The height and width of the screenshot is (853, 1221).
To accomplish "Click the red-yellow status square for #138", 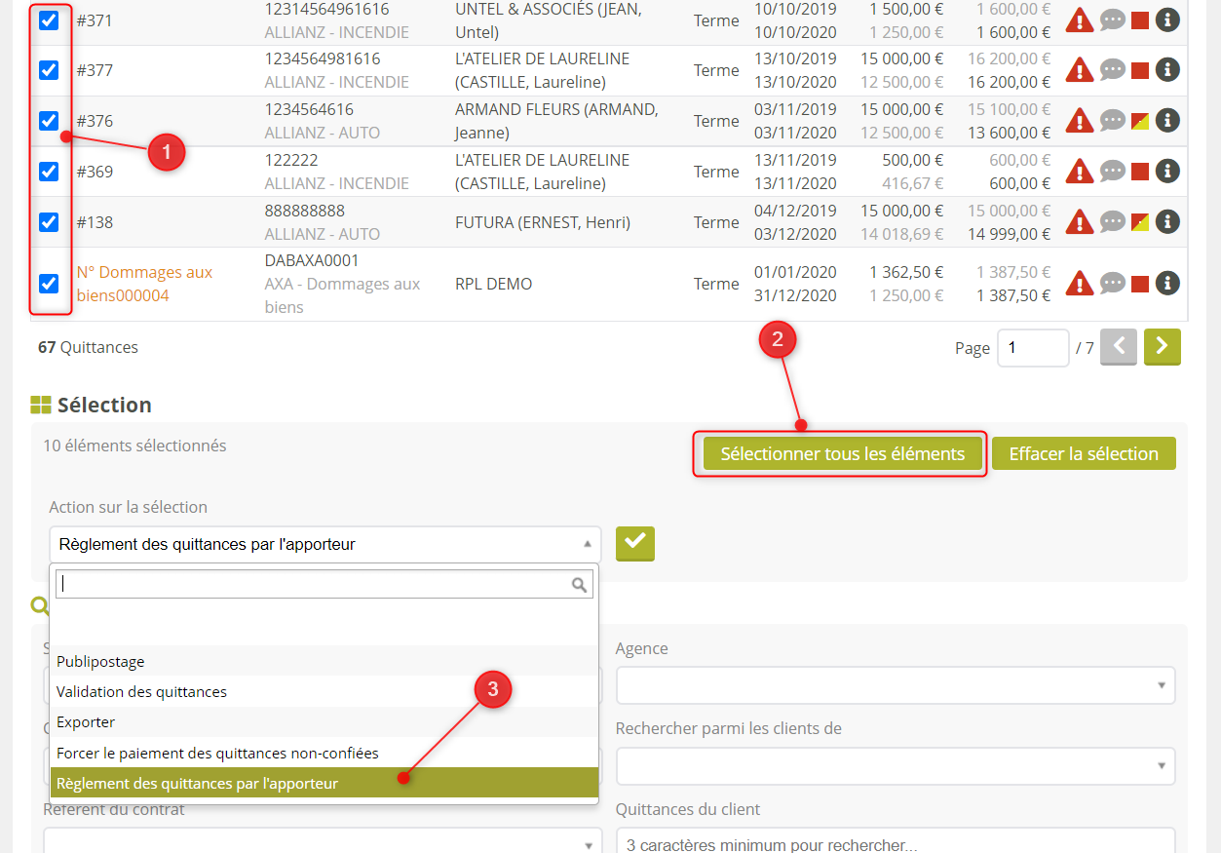I will click(x=1139, y=222).
